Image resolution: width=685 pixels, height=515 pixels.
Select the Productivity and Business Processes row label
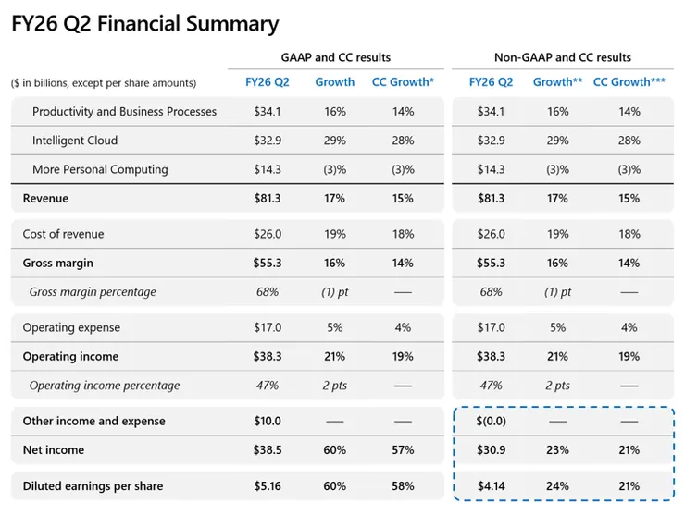[x=124, y=112]
